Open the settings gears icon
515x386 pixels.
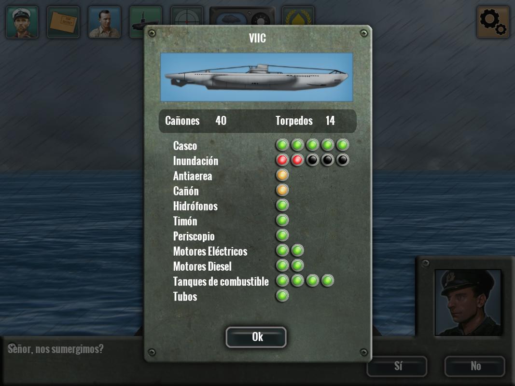(x=493, y=22)
